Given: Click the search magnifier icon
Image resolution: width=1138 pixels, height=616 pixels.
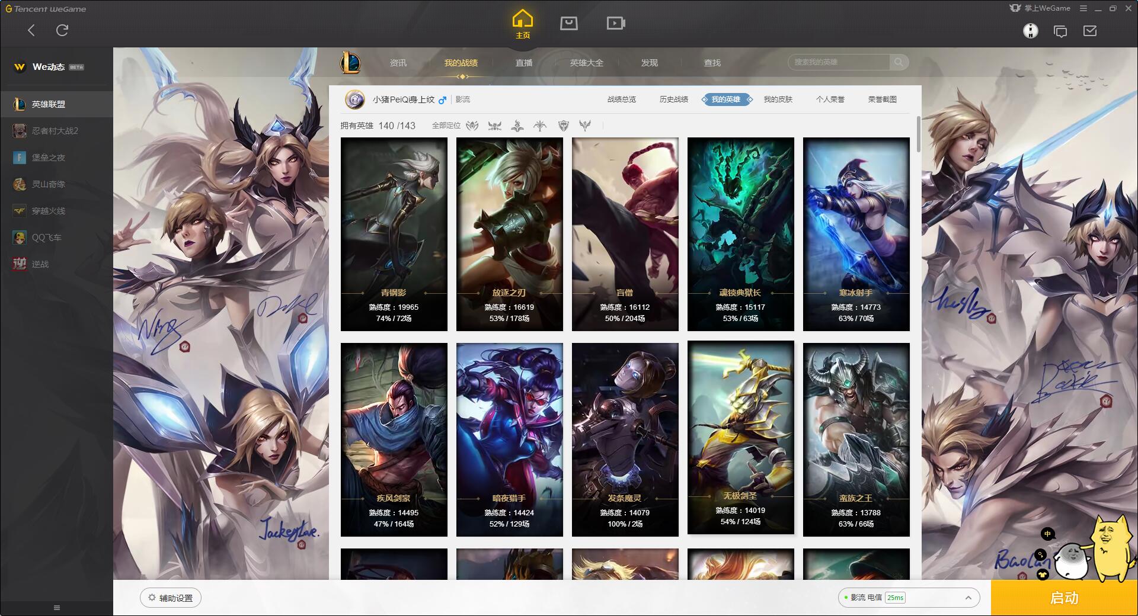Looking at the screenshot, I should [x=899, y=62].
